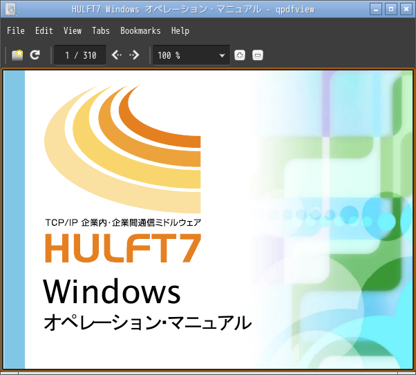The width and height of the screenshot is (416, 375).
Task: Click the orange swoosh logo graphic
Action: [x=122, y=149]
